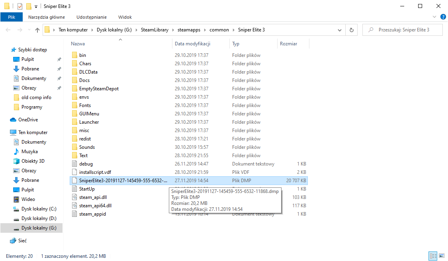Go forward with the right arrow

point(20,30)
